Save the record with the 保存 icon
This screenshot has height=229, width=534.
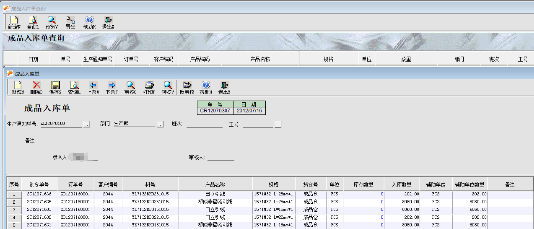[55, 87]
